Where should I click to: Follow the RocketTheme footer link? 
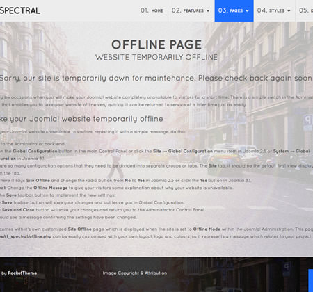tap(22, 273)
